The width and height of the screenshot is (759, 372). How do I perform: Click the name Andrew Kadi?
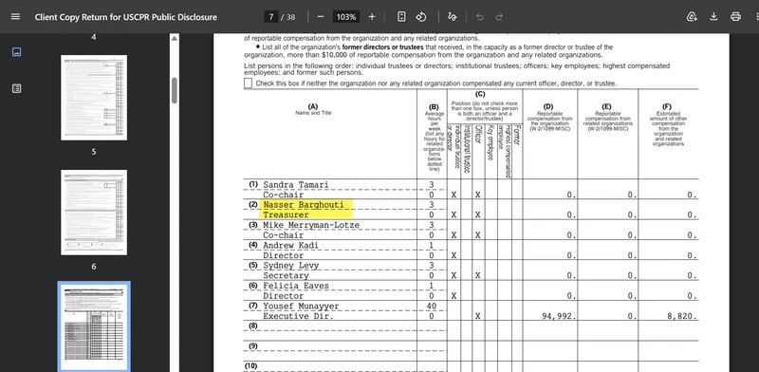coord(290,245)
